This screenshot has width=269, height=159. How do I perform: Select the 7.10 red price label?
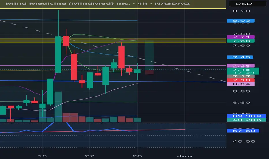coord(240,80)
